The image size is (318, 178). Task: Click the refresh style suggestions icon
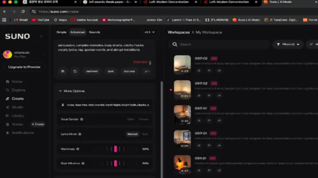pos(75,71)
